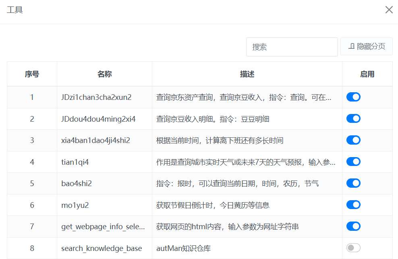
Task: Turn off the JDdou4dou4ming2xi4 switch
Action: [x=353, y=118]
